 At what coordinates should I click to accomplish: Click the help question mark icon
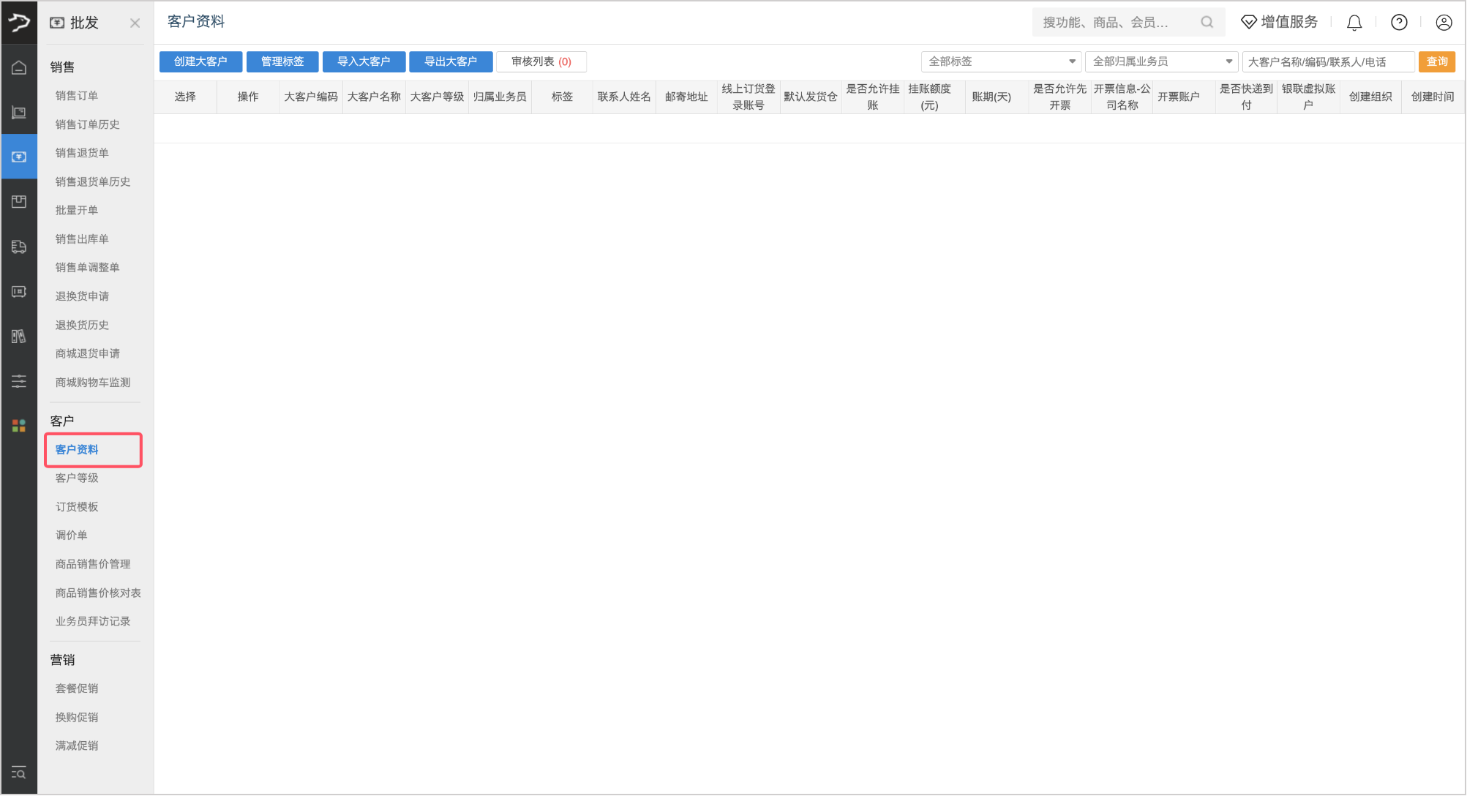pos(1399,23)
